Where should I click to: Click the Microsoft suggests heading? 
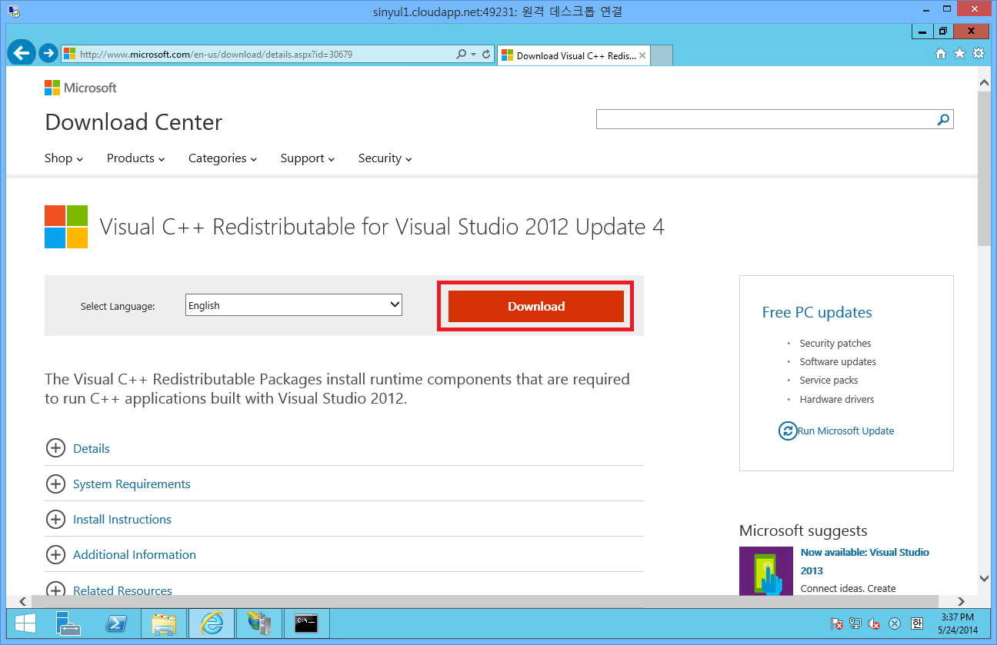click(803, 530)
